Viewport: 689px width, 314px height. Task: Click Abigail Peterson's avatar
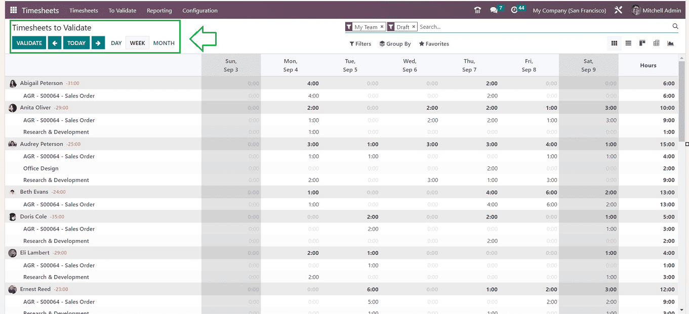point(13,83)
